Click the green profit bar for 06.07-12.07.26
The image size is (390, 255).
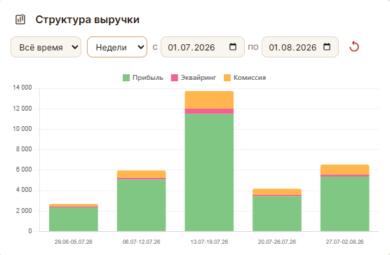coord(141,205)
